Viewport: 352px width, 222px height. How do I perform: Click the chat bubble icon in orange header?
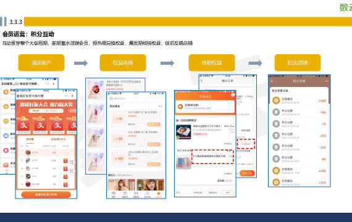(233, 95)
